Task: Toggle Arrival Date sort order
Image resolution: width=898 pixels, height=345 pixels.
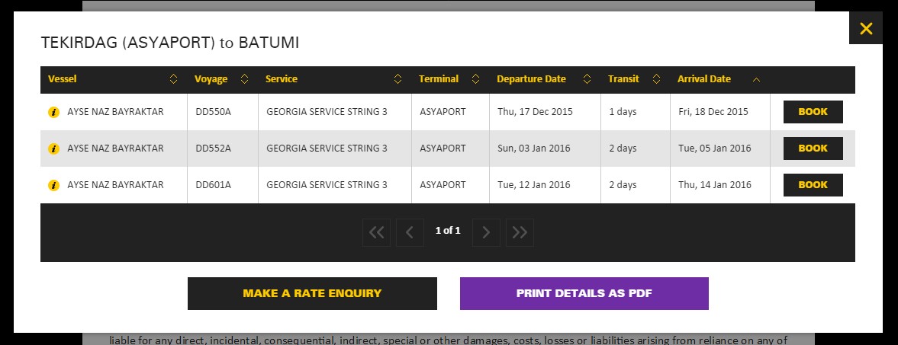Action: pos(756,79)
